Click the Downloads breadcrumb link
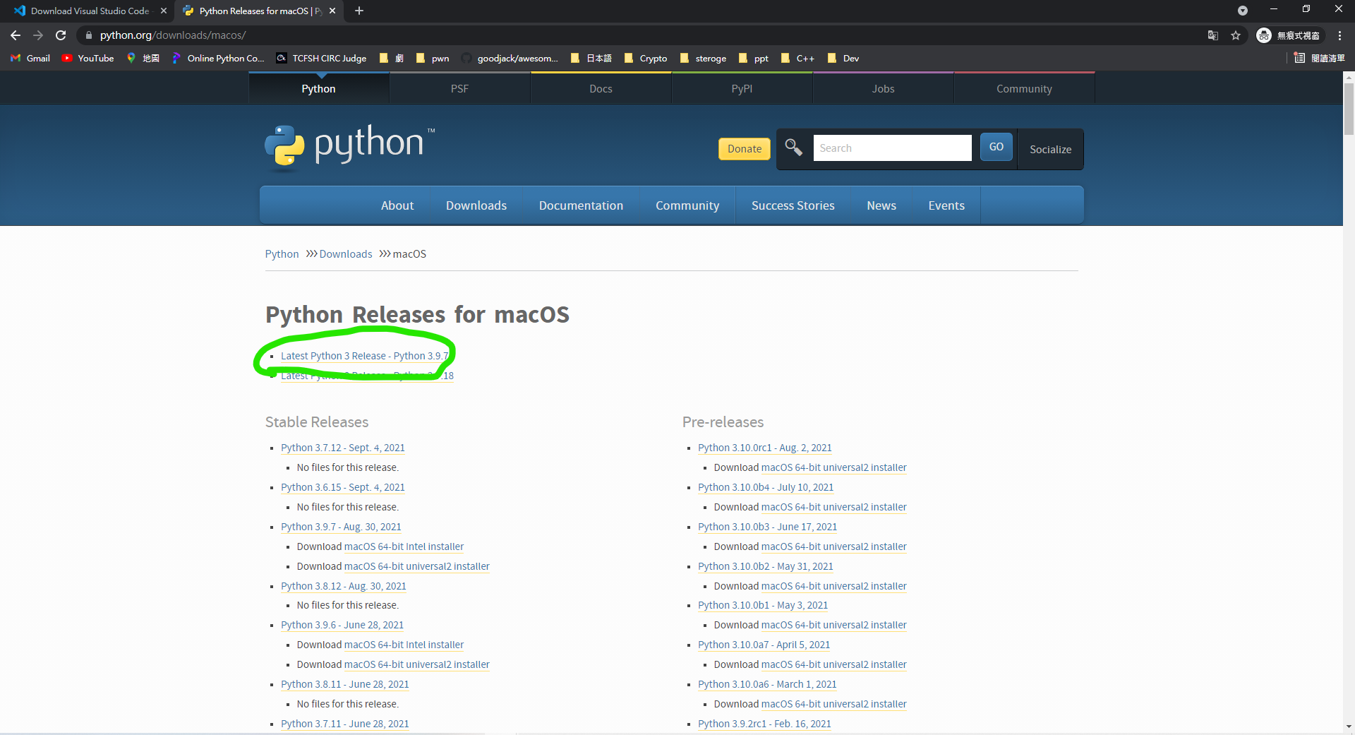 pos(346,254)
